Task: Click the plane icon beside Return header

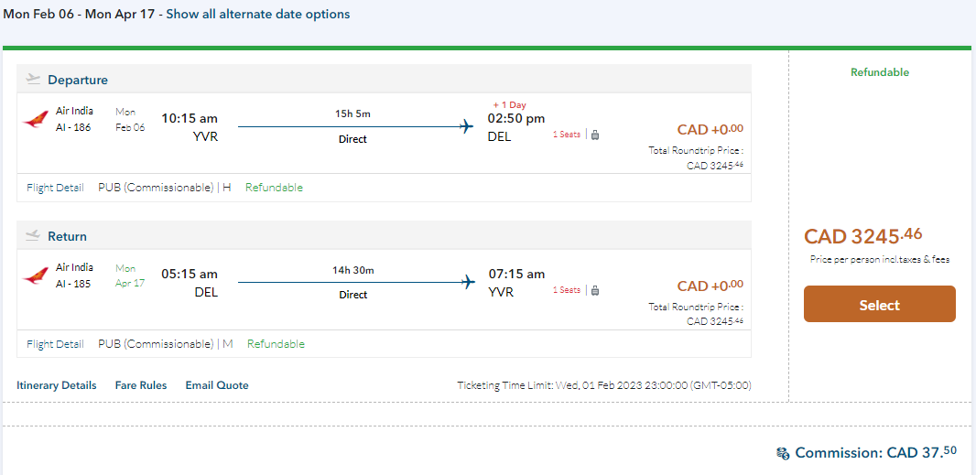Action: tap(34, 236)
